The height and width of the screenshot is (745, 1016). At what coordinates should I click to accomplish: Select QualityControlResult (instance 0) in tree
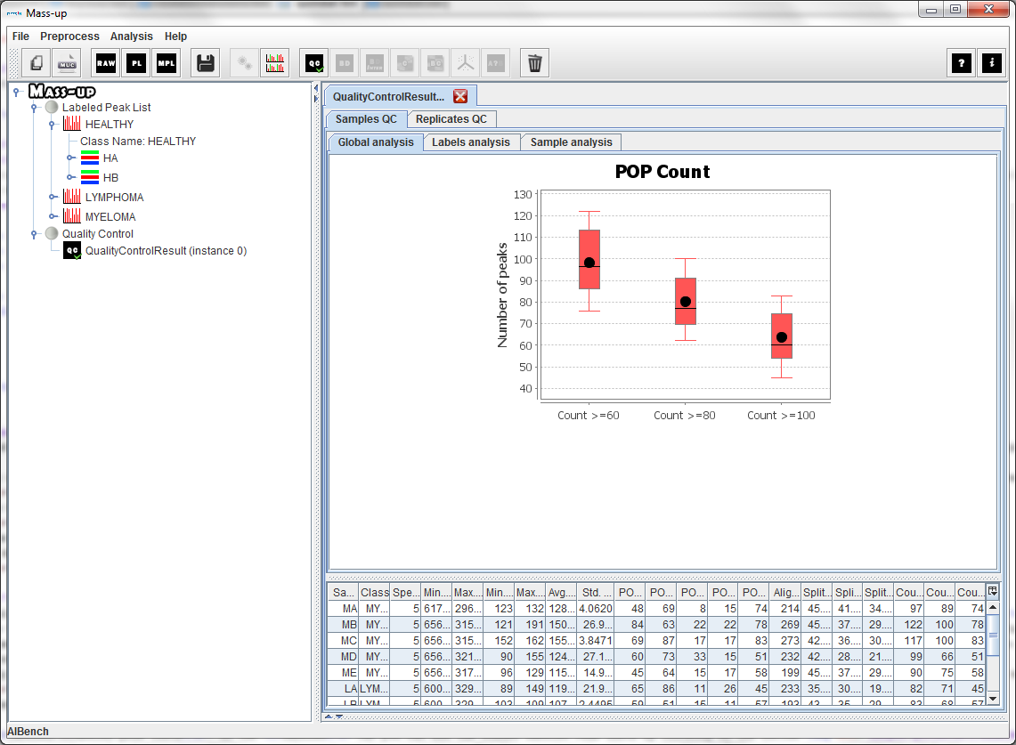(x=166, y=251)
